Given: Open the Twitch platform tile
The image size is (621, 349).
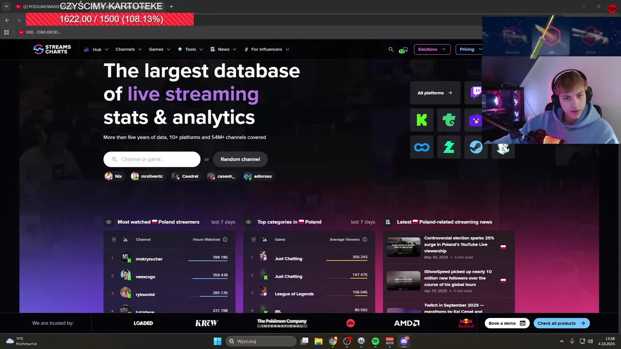Looking at the screenshot, I should pos(476,93).
